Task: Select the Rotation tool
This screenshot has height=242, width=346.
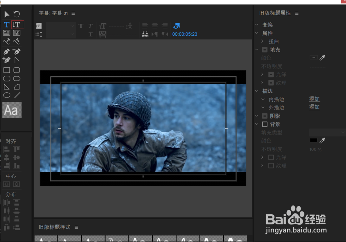Action: point(17,14)
